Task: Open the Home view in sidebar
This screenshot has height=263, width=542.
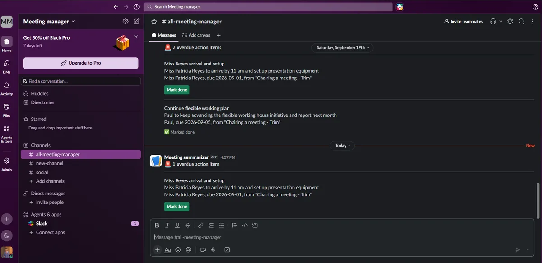Action: pyautogui.click(x=6, y=44)
